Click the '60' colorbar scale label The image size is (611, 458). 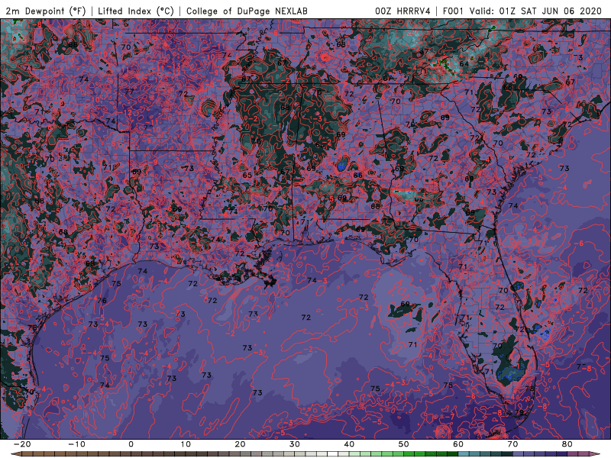click(x=458, y=444)
